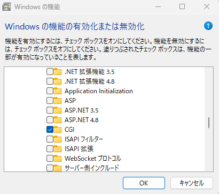The image size is (219, 194).
Task: Select the CGI label text
Action: coord(69,130)
